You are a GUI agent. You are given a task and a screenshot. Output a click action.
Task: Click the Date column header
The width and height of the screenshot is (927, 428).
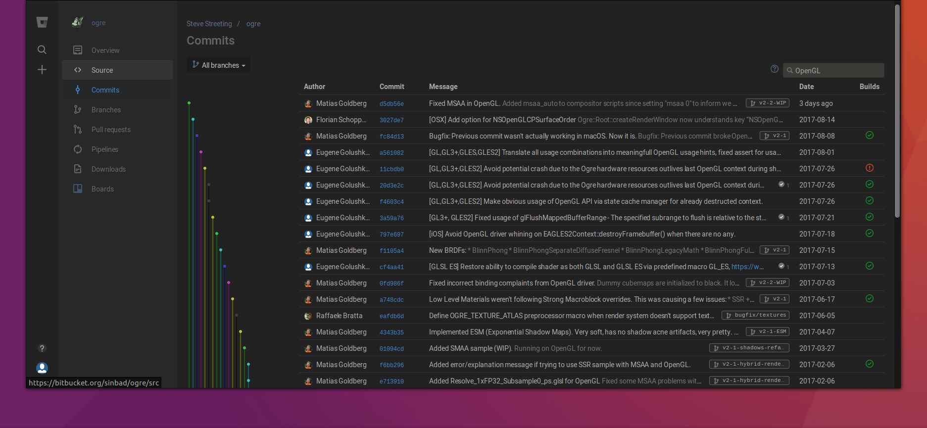pyautogui.click(x=806, y=87)
